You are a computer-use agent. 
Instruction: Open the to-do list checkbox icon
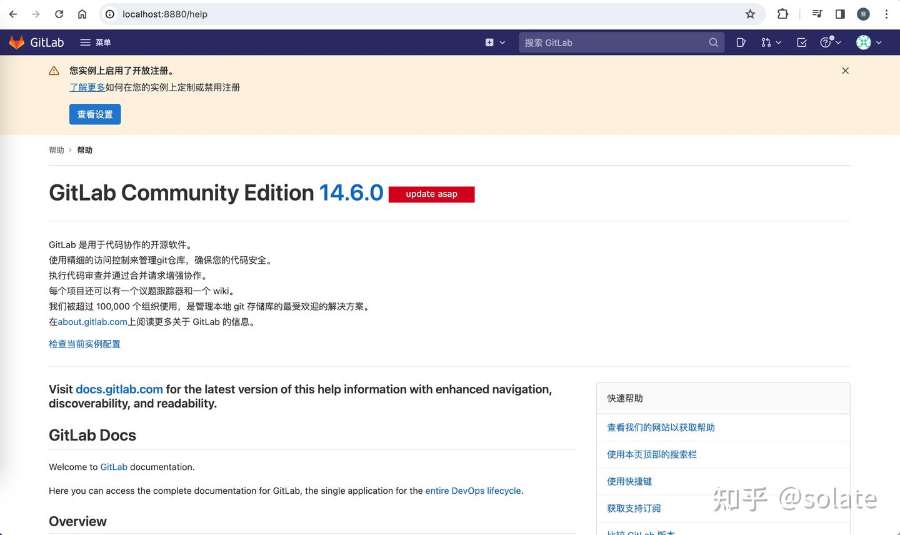click(x=801, y=42)
